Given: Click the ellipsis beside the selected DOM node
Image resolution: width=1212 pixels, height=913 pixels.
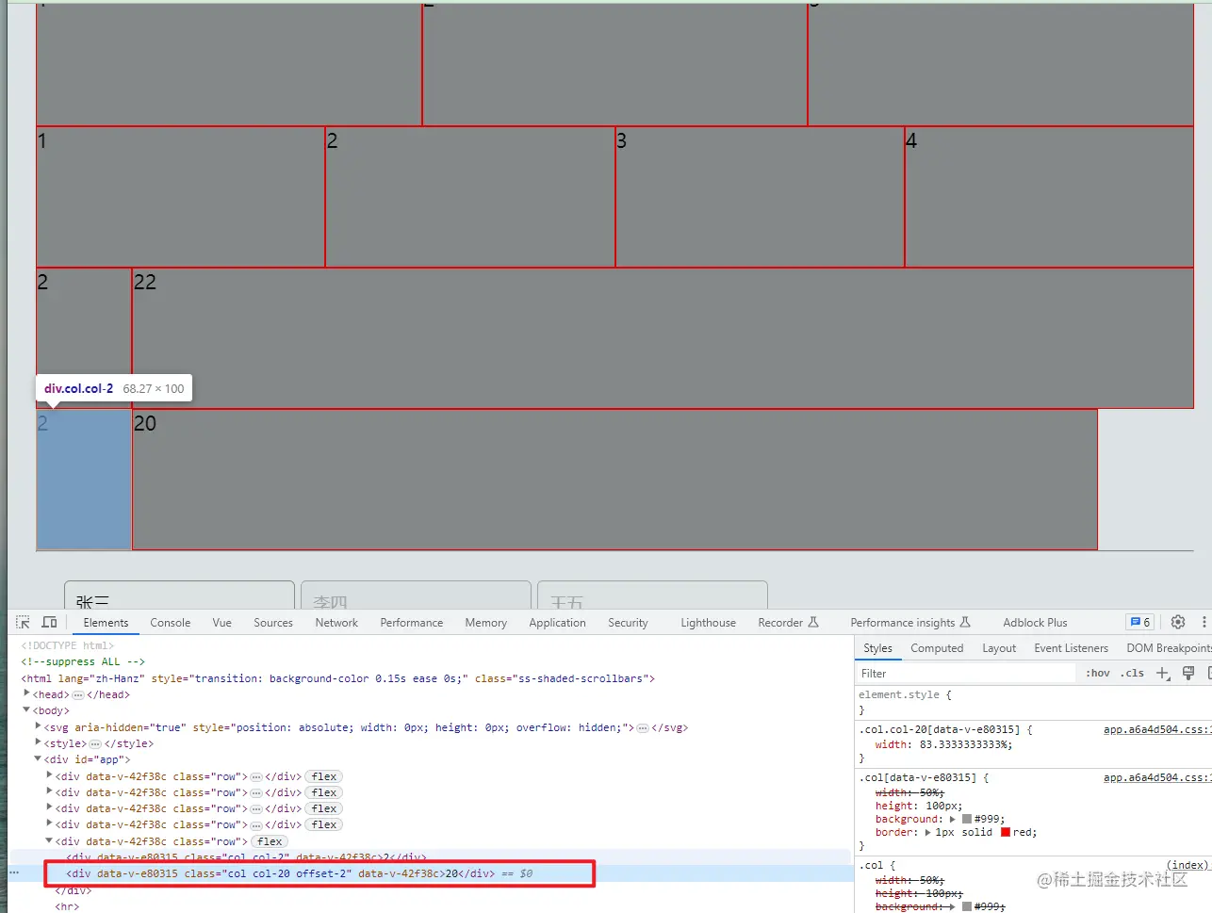Looking at the screenshot, I should tap(14, 873).
